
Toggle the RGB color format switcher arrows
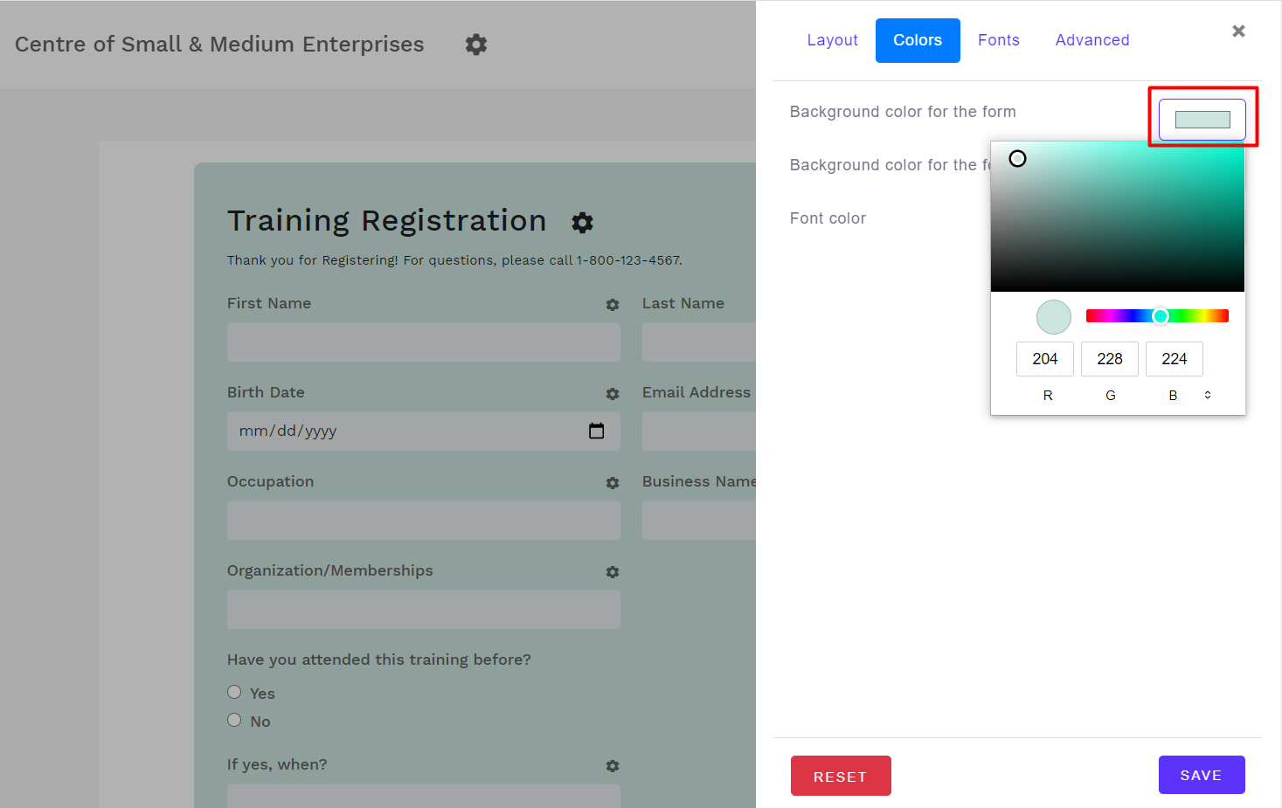point(1208,395)
